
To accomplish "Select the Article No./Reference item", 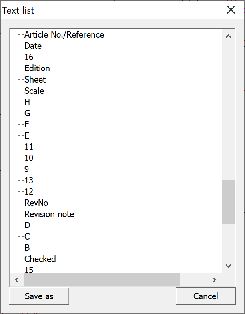I will click(64, 35).
